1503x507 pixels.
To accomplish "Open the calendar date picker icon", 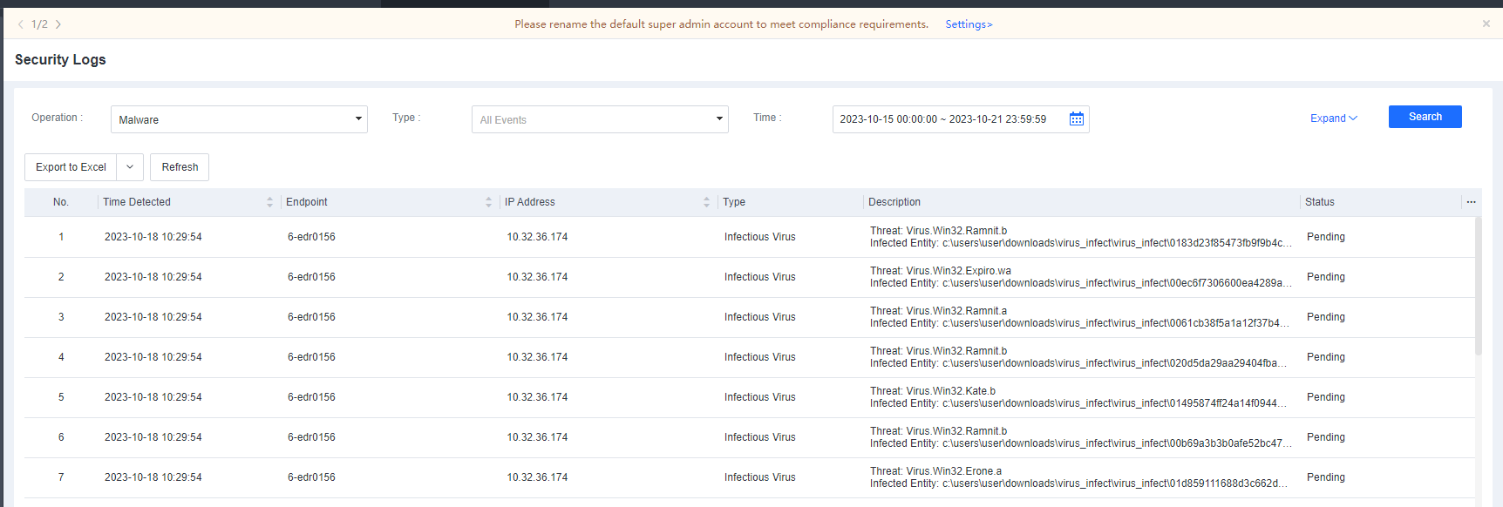I will pyautogui.click(x=1077, y=119).
